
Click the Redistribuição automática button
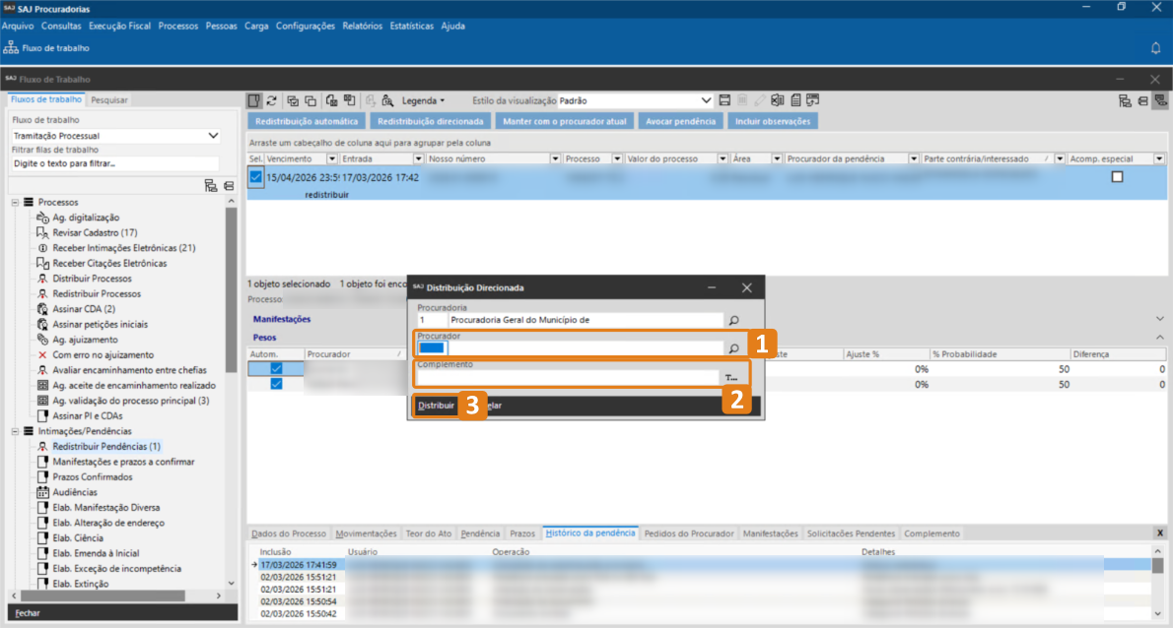click(307, 121)
